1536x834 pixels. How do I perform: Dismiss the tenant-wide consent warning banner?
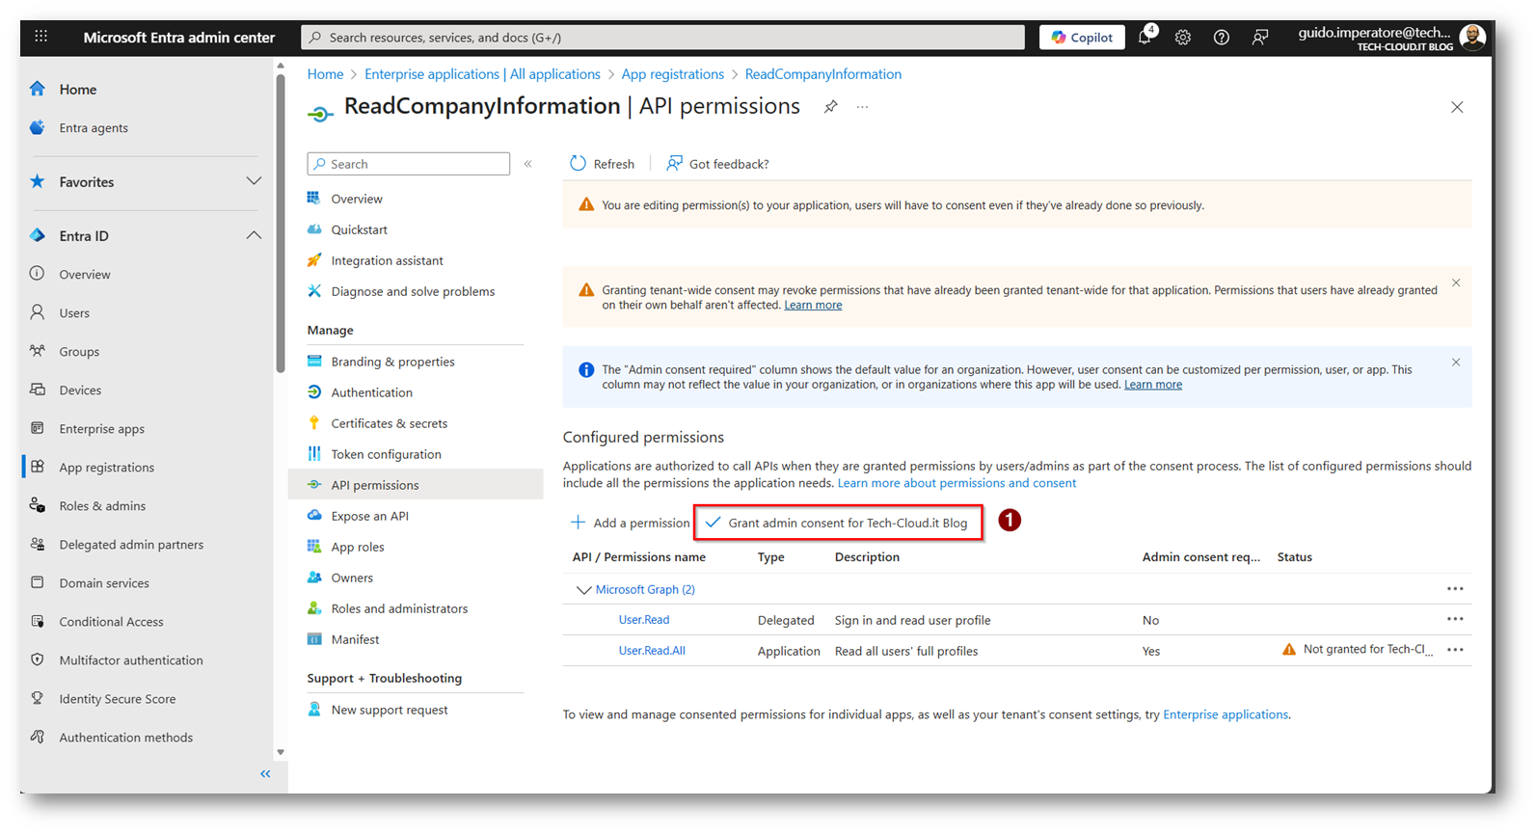(1456, 283)
